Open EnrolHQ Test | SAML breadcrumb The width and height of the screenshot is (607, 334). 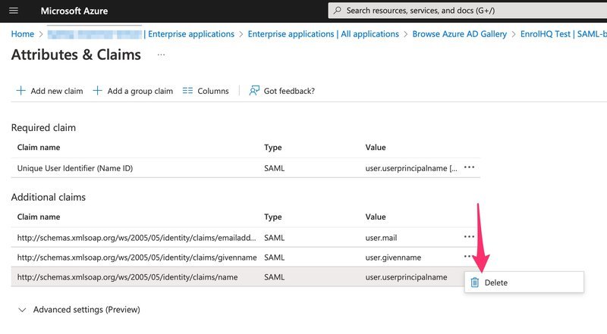[563, 34]
